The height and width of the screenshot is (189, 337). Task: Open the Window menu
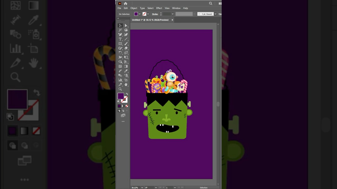[x=176, y=8]
